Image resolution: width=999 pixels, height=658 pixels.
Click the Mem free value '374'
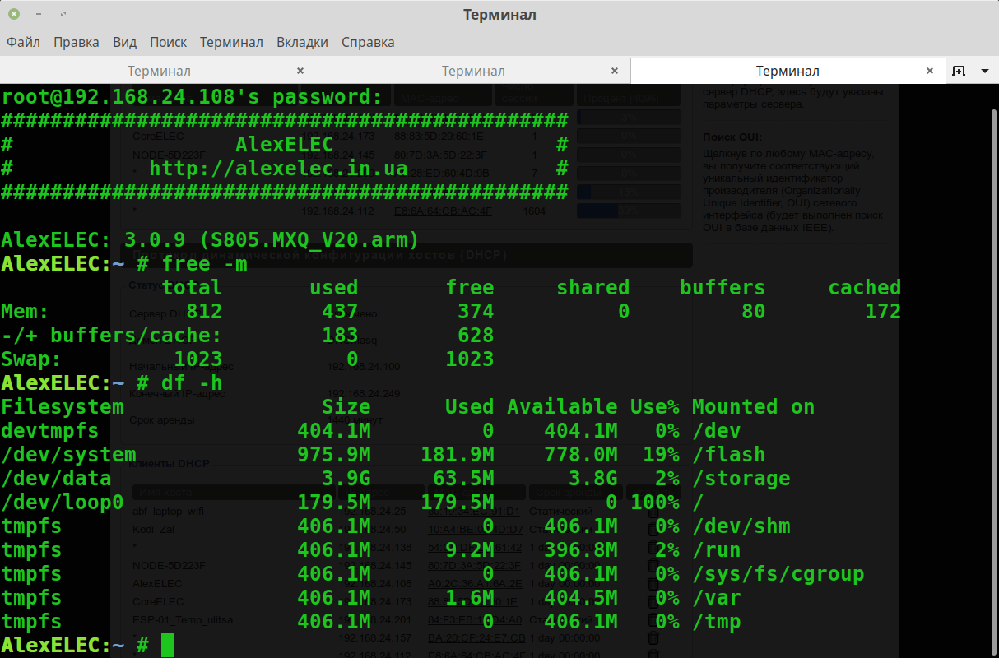476,312
